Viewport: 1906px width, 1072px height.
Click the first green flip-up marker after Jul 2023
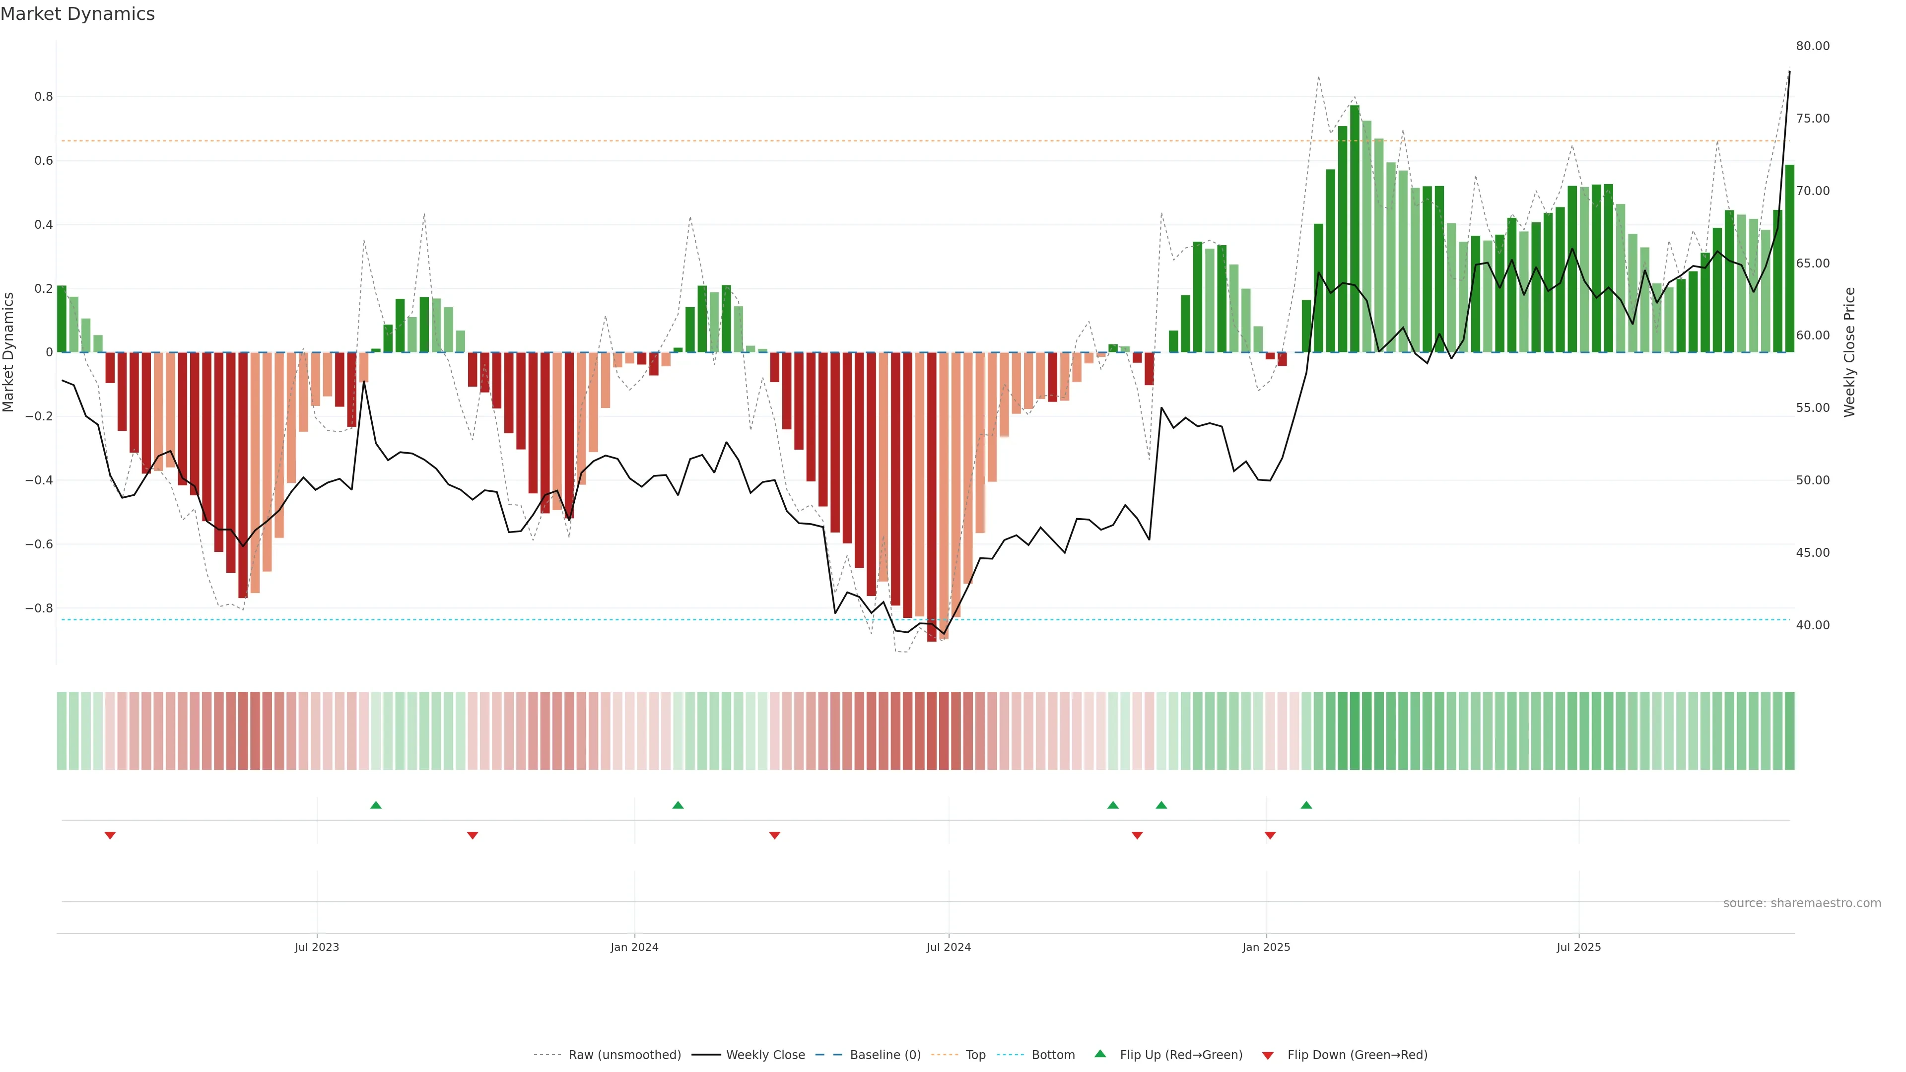coord(376,805)
